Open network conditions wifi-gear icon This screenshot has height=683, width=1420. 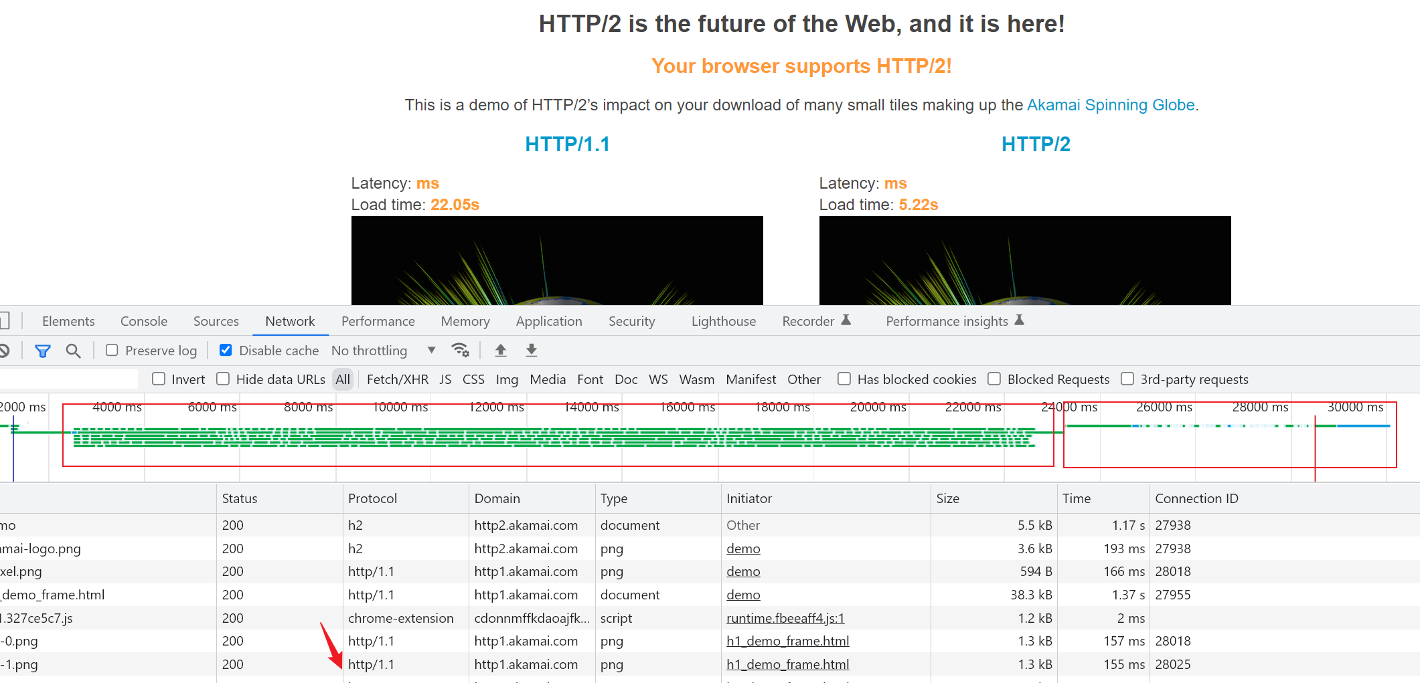click(461, 351)
